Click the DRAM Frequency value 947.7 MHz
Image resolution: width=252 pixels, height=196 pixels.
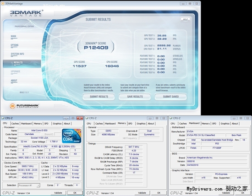pos(134,147)
